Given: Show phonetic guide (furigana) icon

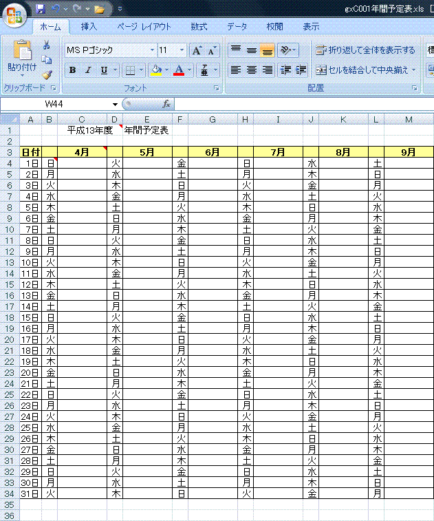Looking at the screenshot, I should click(204, 70).
